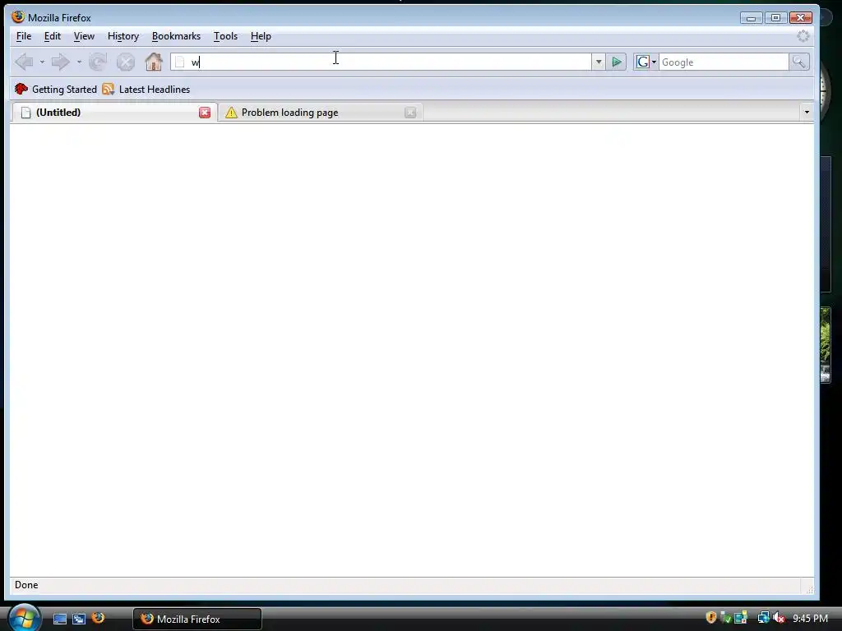Click the magnifier search button
The width and height of the screenshot is (842, 631).
(x=799, y=62)
